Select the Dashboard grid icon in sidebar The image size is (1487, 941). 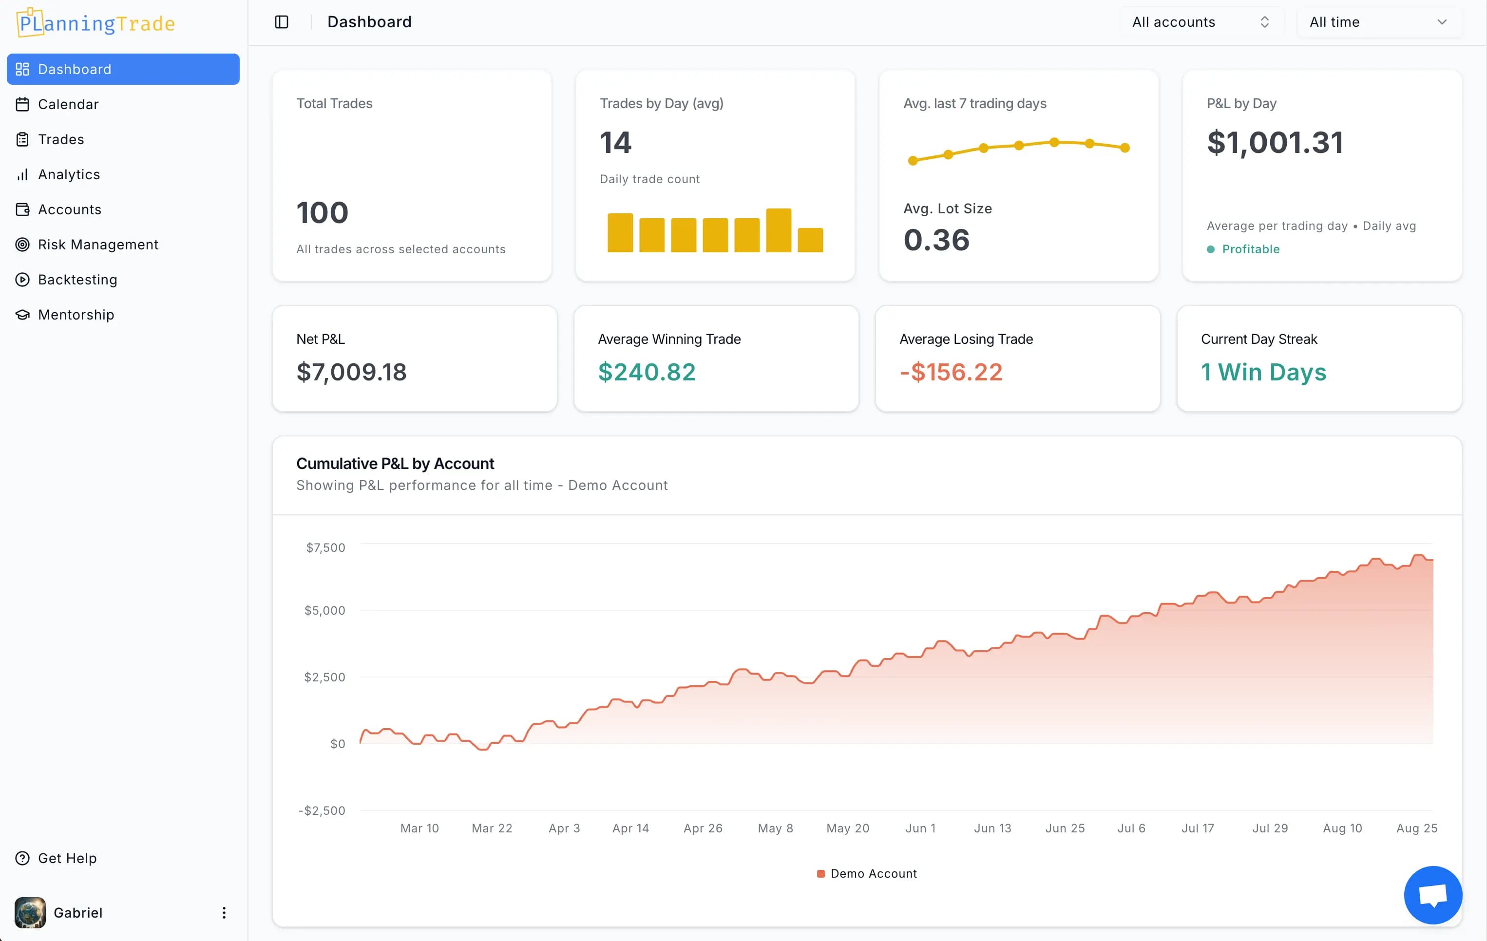click(23, 69)
